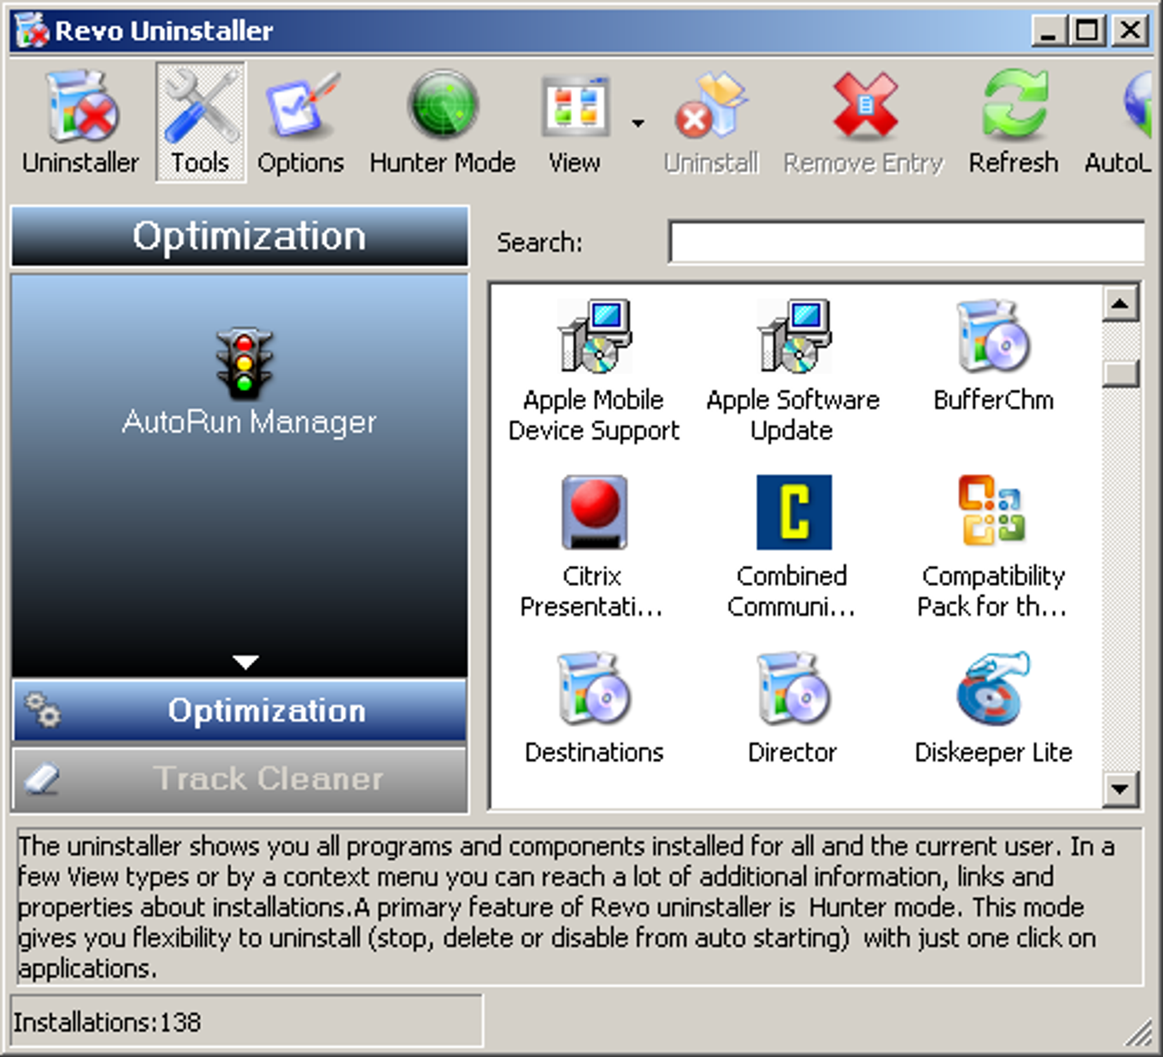Click the gears icon beside Optimization

point(42,709)
